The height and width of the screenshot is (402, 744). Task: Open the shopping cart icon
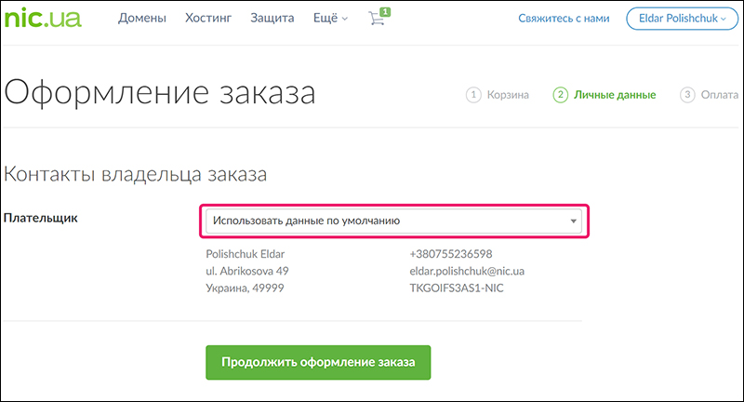pyautogui.click(x=378, y=20)
